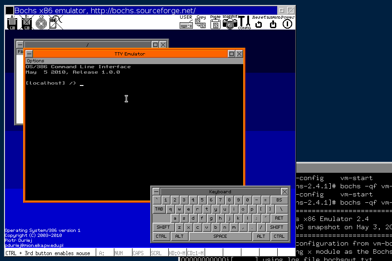Click the floppy drive A: icon
The width and height of the screenshot is (392, 261).
(x=12, y=22)
